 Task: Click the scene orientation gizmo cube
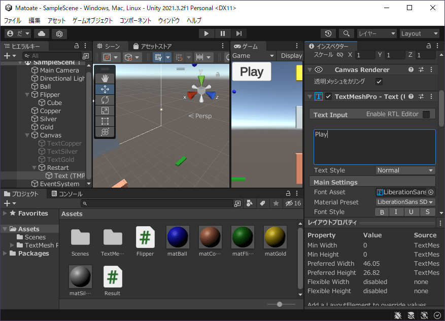tap(201, 90)
